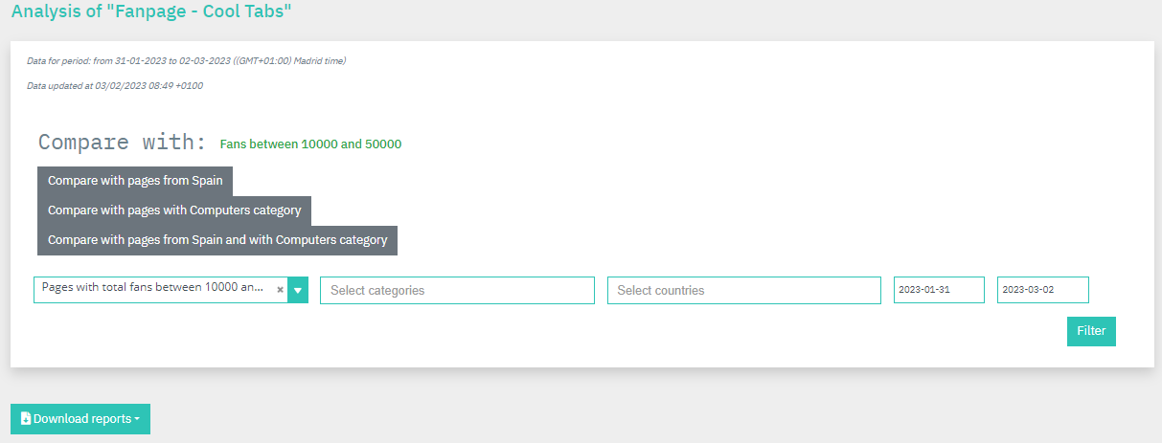Click the Pages with total fans selection text
This screenshot has height=443, width=1162.
[x=153, y=287]
